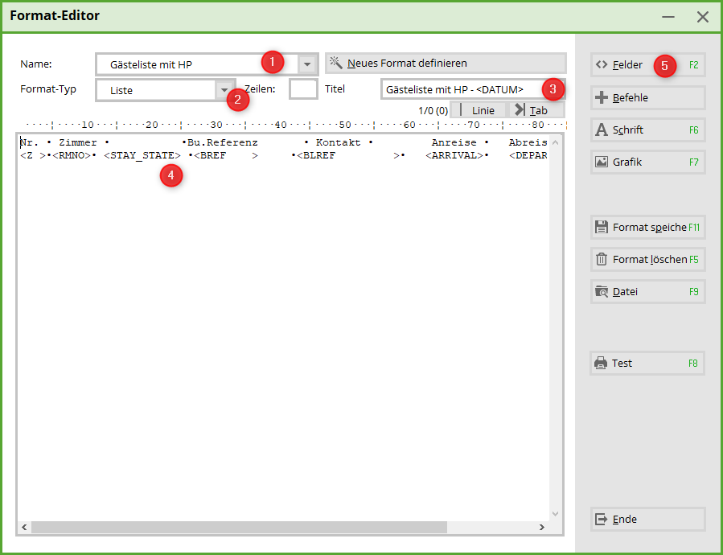The height and width of the screenshot is (555, 723).
Task: Click the Anreise header text
Action: point(454,142)
